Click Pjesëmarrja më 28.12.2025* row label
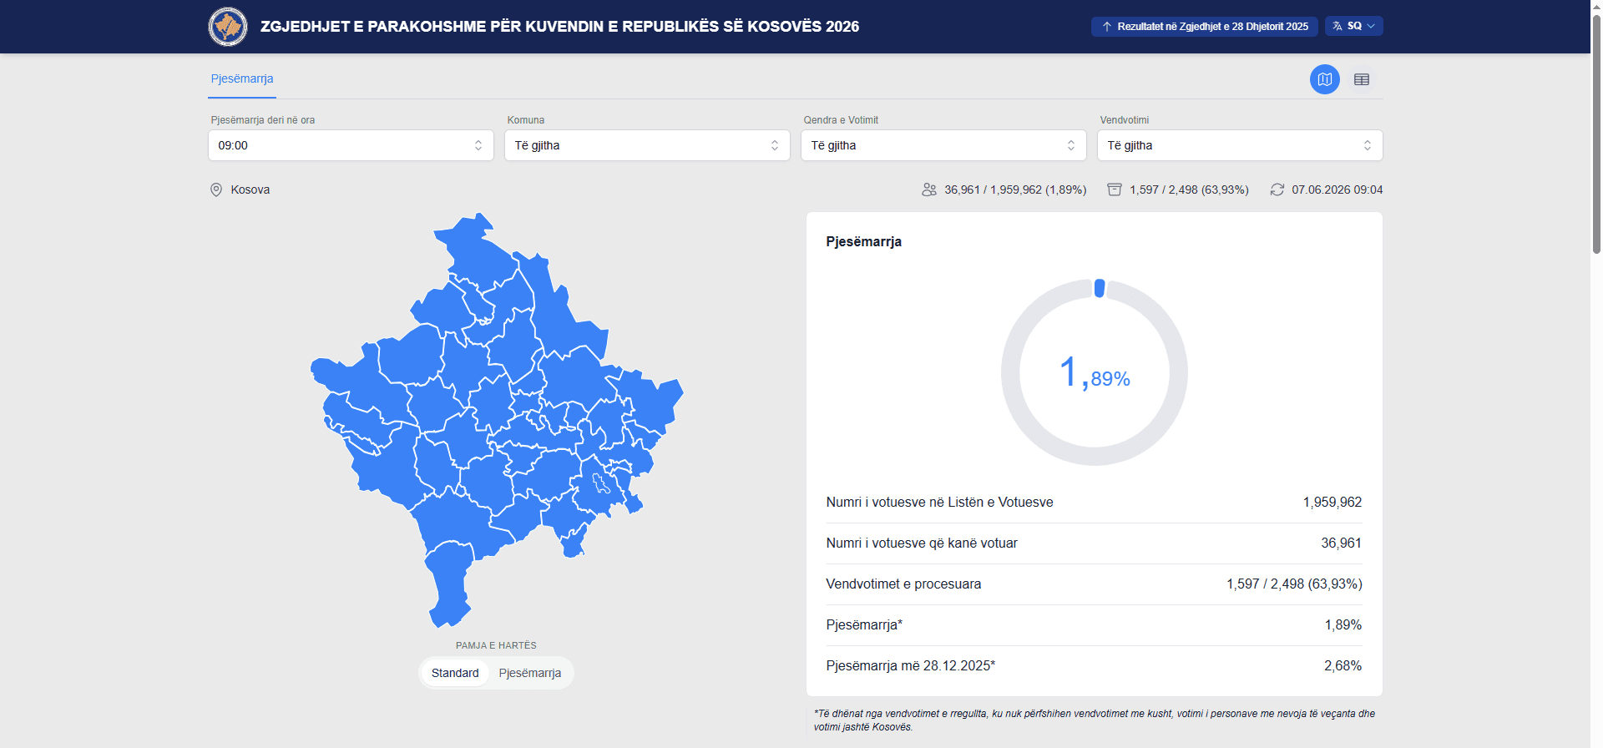The width and height of the screenshot is (1603, 748). pyautogui.click(x=911, y=665)
